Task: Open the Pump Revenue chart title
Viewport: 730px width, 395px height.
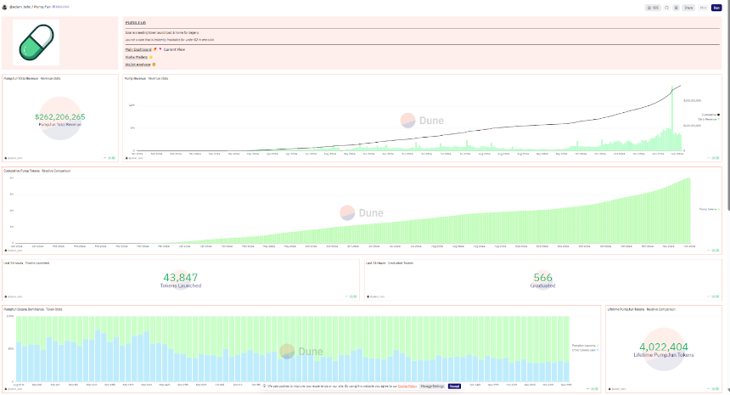Action: pos(136,78)
